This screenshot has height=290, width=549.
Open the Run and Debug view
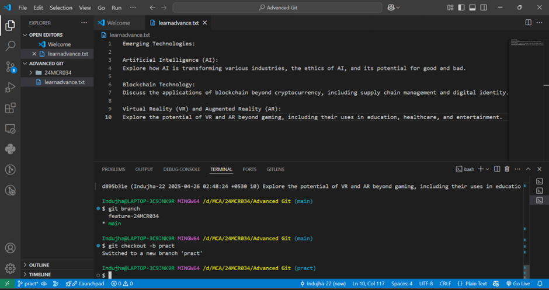click(x=10, y=88)
